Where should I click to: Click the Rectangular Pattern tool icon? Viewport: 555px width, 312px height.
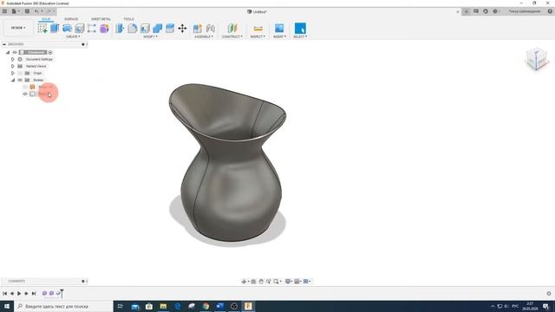92,29
